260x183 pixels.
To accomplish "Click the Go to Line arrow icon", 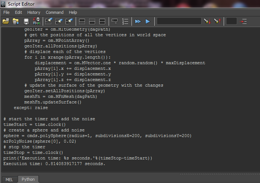I will (x=243, y=22).
